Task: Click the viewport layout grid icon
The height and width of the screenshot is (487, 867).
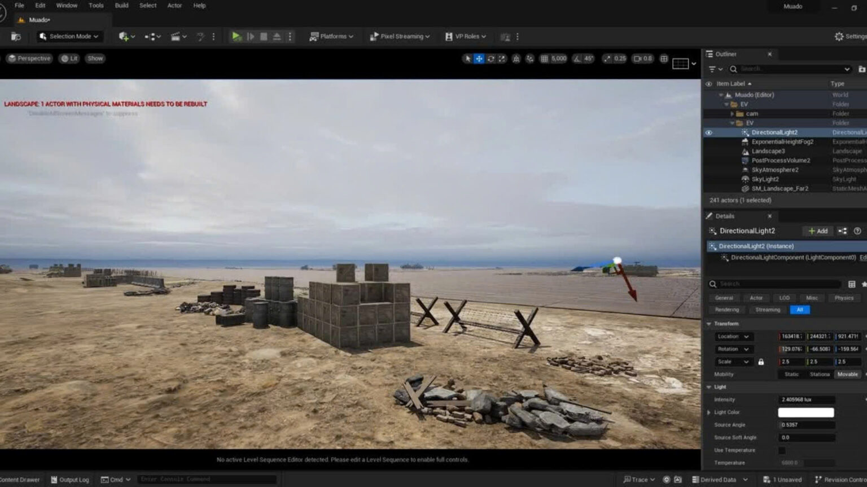Action: (x=664, y=59)
